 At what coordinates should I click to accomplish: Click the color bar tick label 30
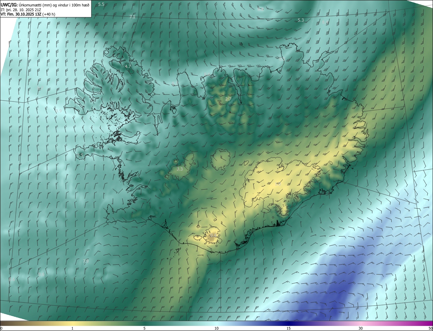361,328
